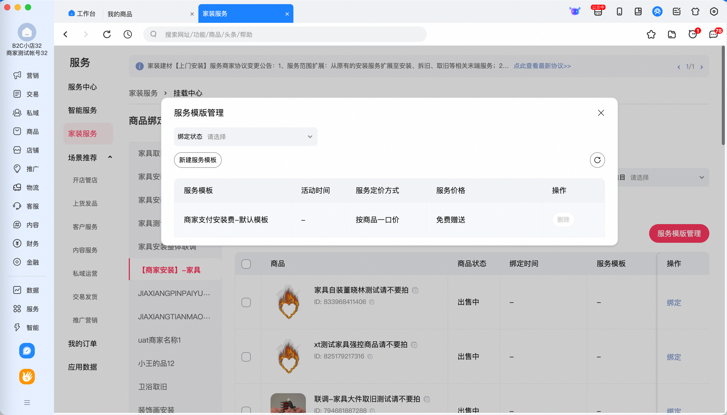Click the purple robot assistant icon
727x415 pixels.
coord(575,12)
